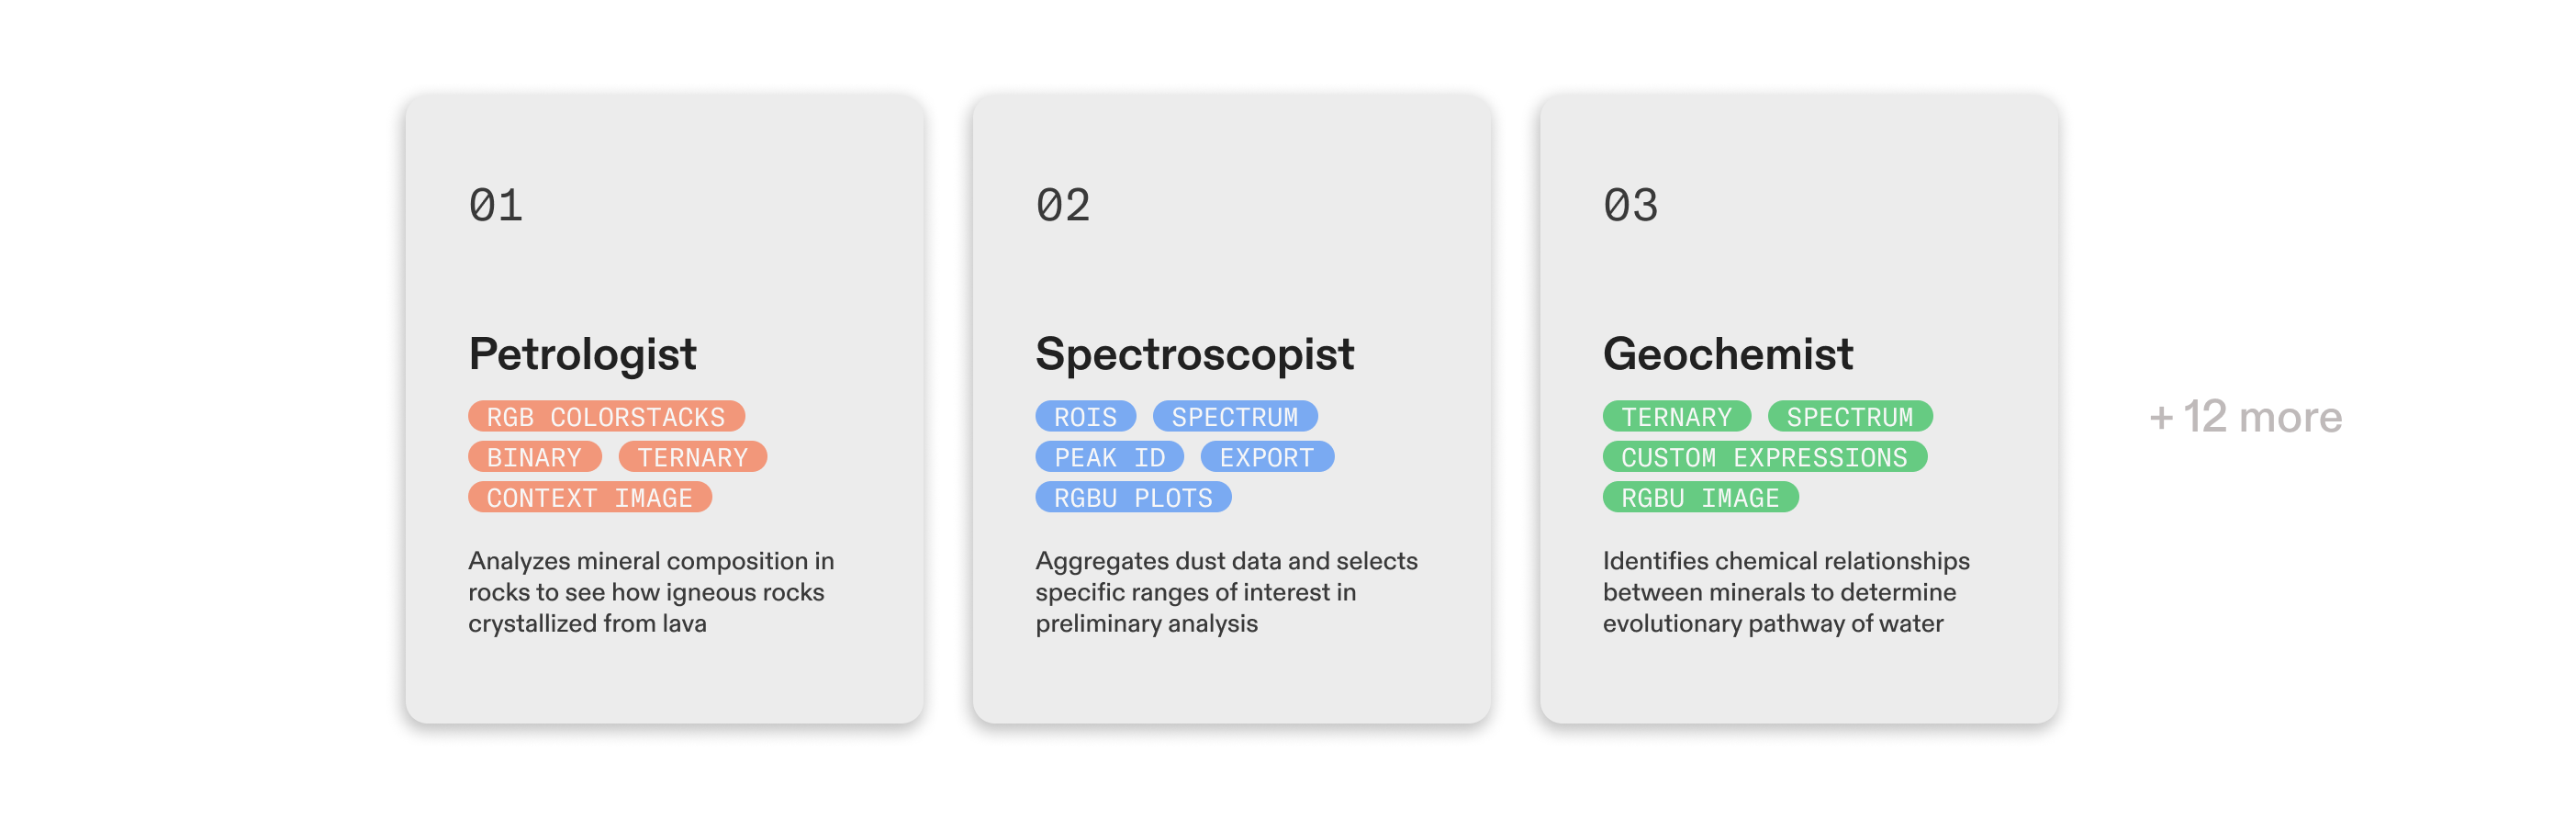Viewport: 2576px width, 819px height.
Task: Select the EXPORT tag under Spectroscopist
Action: [x=1266, y=457]
